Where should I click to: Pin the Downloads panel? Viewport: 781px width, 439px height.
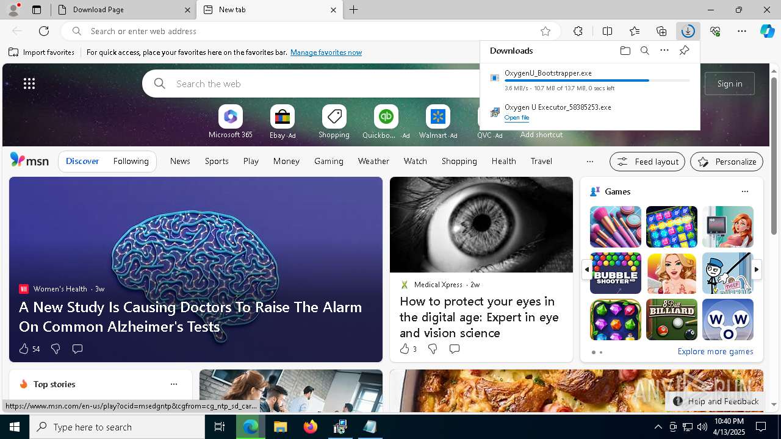coord(684,51)
